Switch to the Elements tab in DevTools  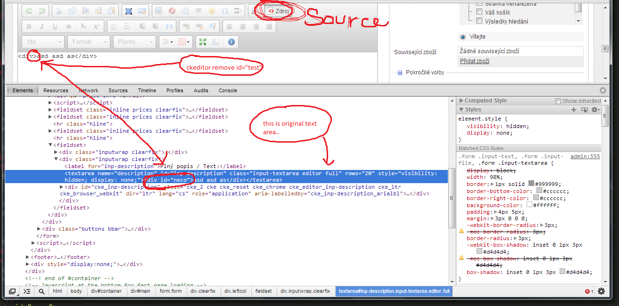(23, 90)
